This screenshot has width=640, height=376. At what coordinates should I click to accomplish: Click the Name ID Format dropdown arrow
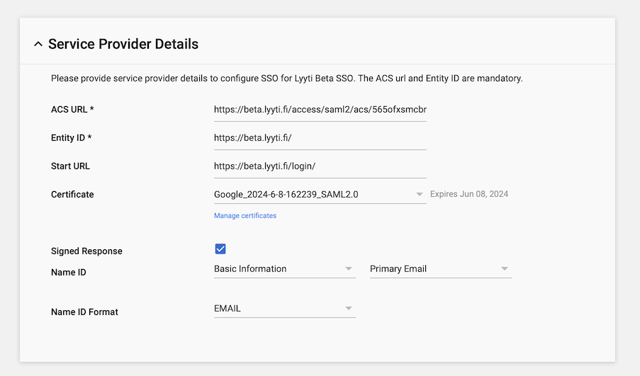click(348, 309)
